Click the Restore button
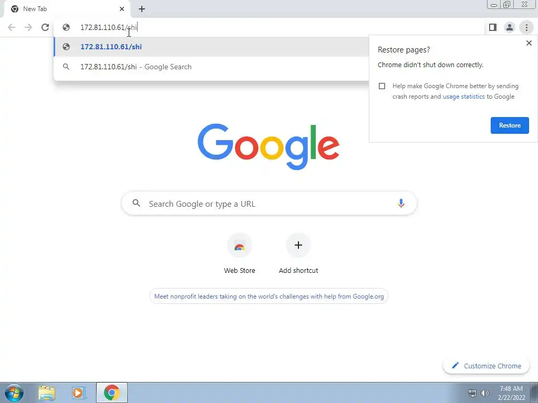 coord(510,125)
